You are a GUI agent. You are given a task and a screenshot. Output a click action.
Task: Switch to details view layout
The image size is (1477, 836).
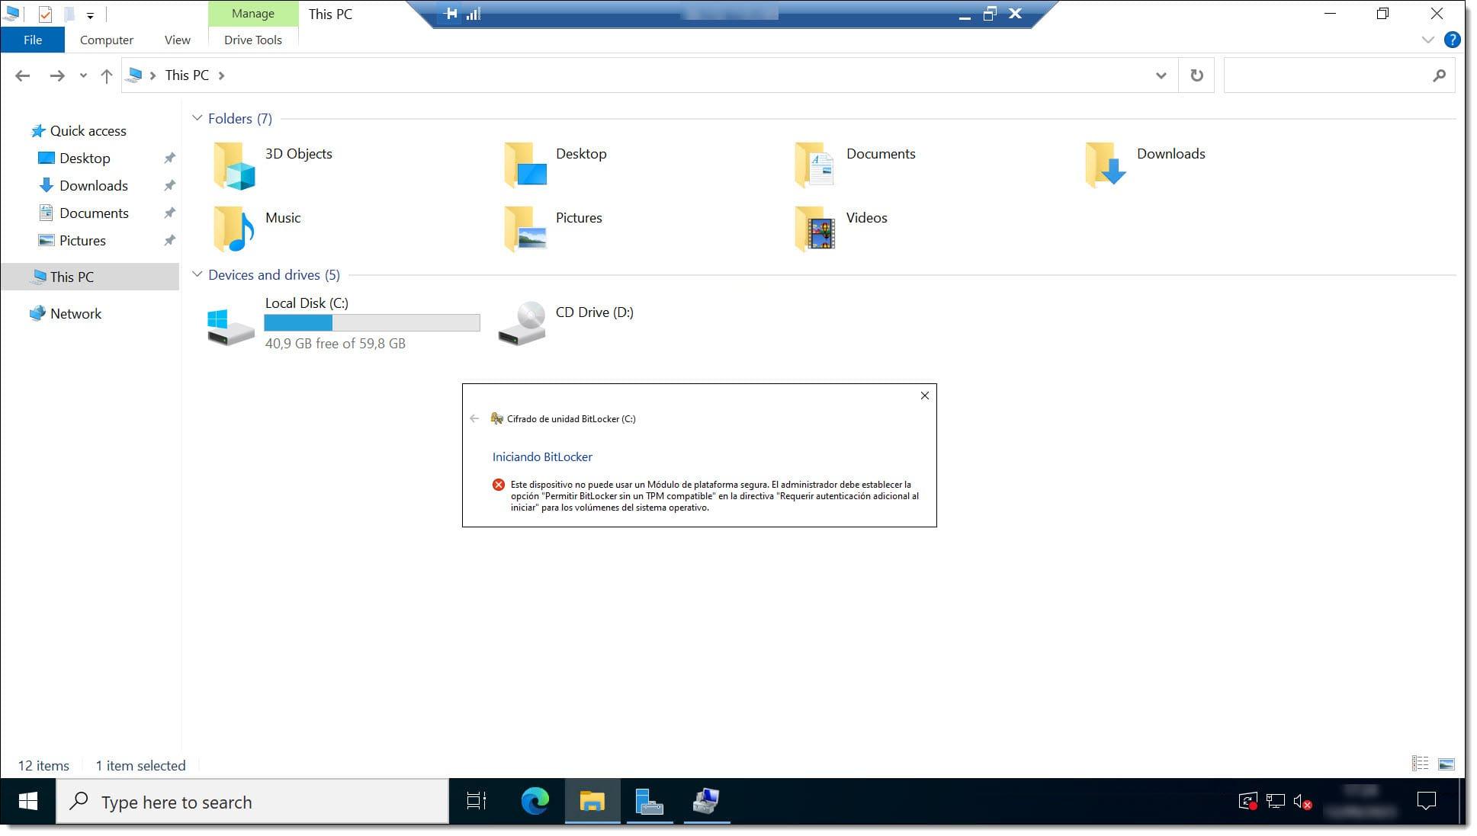pos(1420,764)
